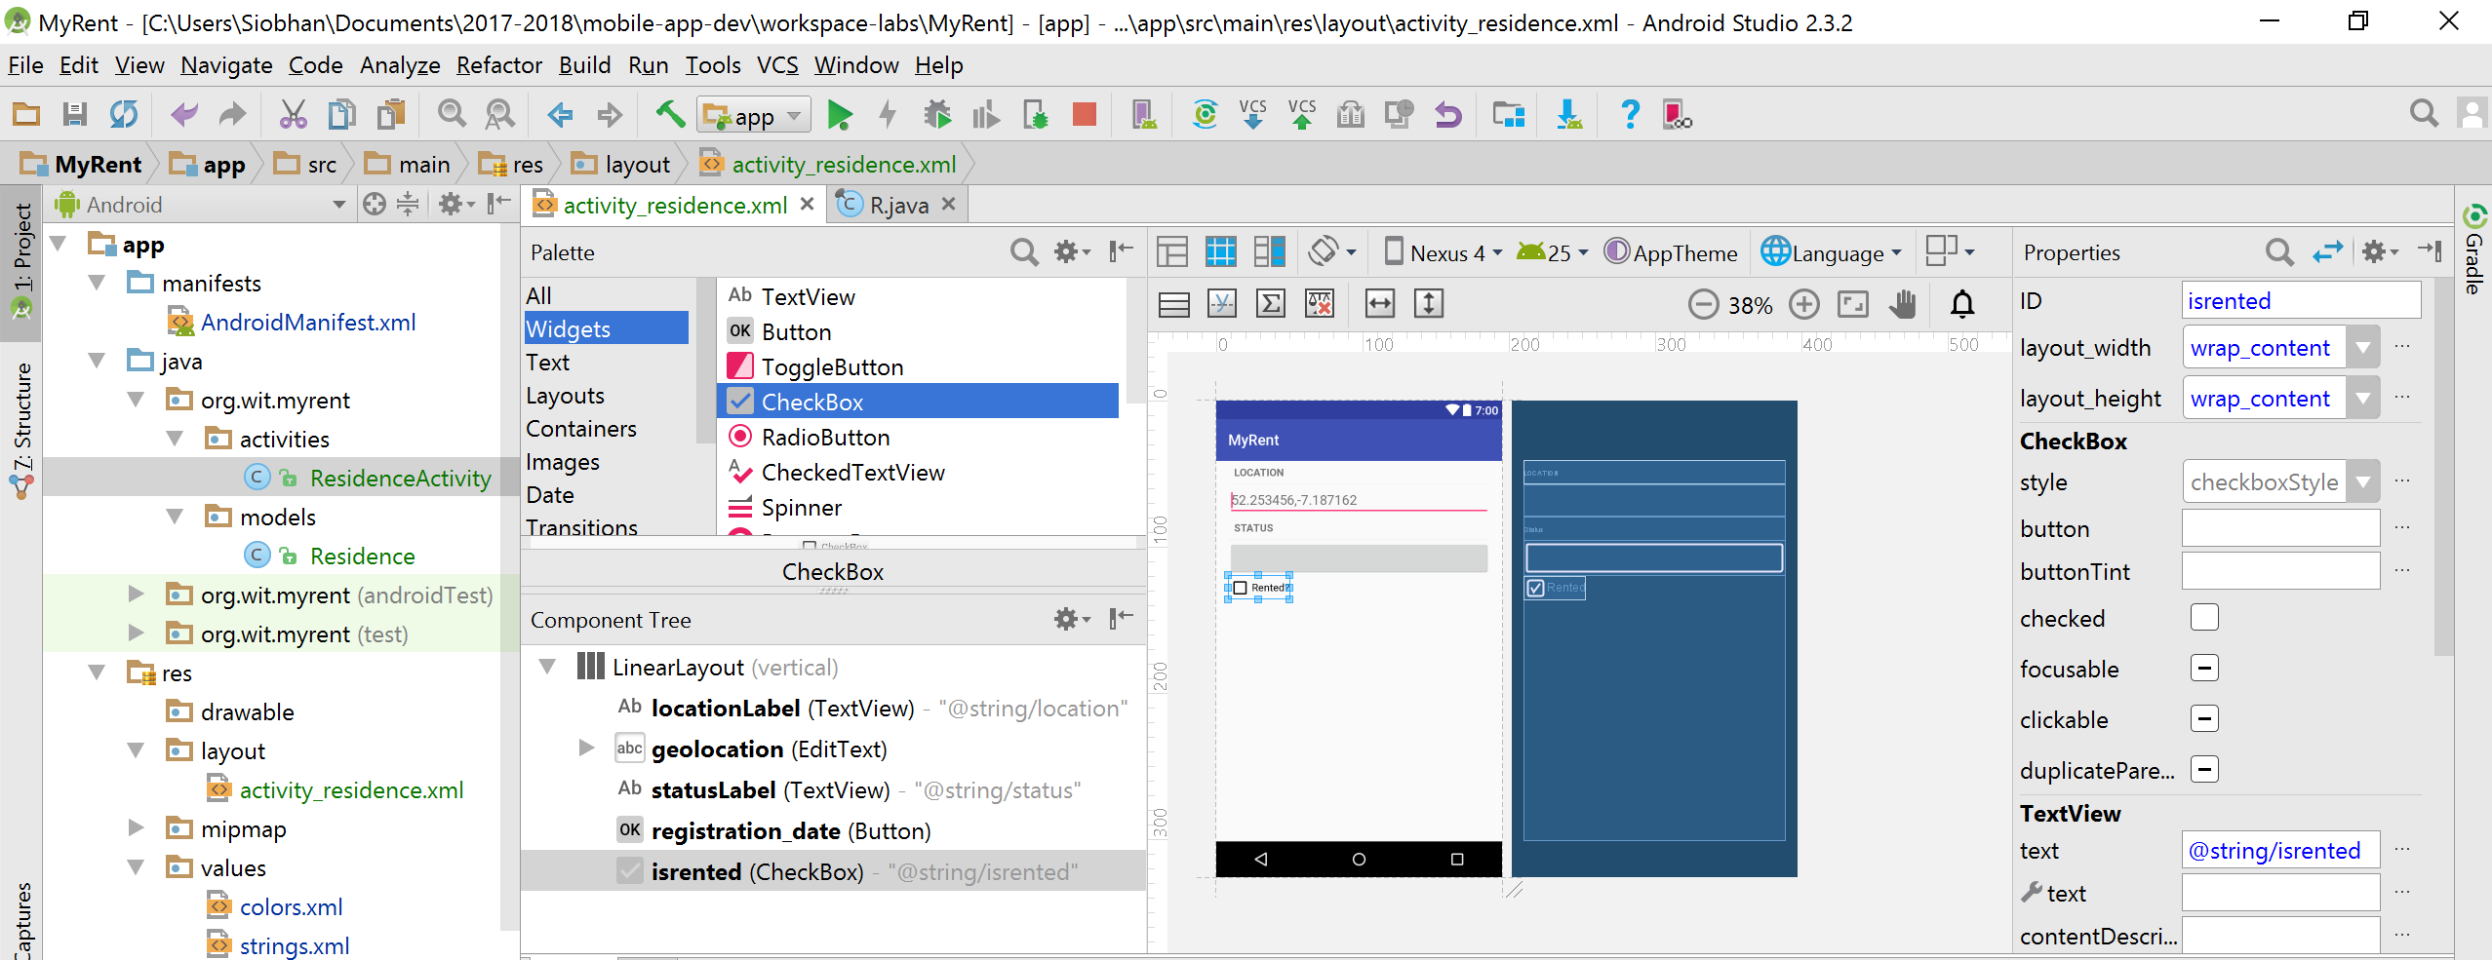Switch to the R.java tab
This screenshot has height=960, width=2492.
894,204
